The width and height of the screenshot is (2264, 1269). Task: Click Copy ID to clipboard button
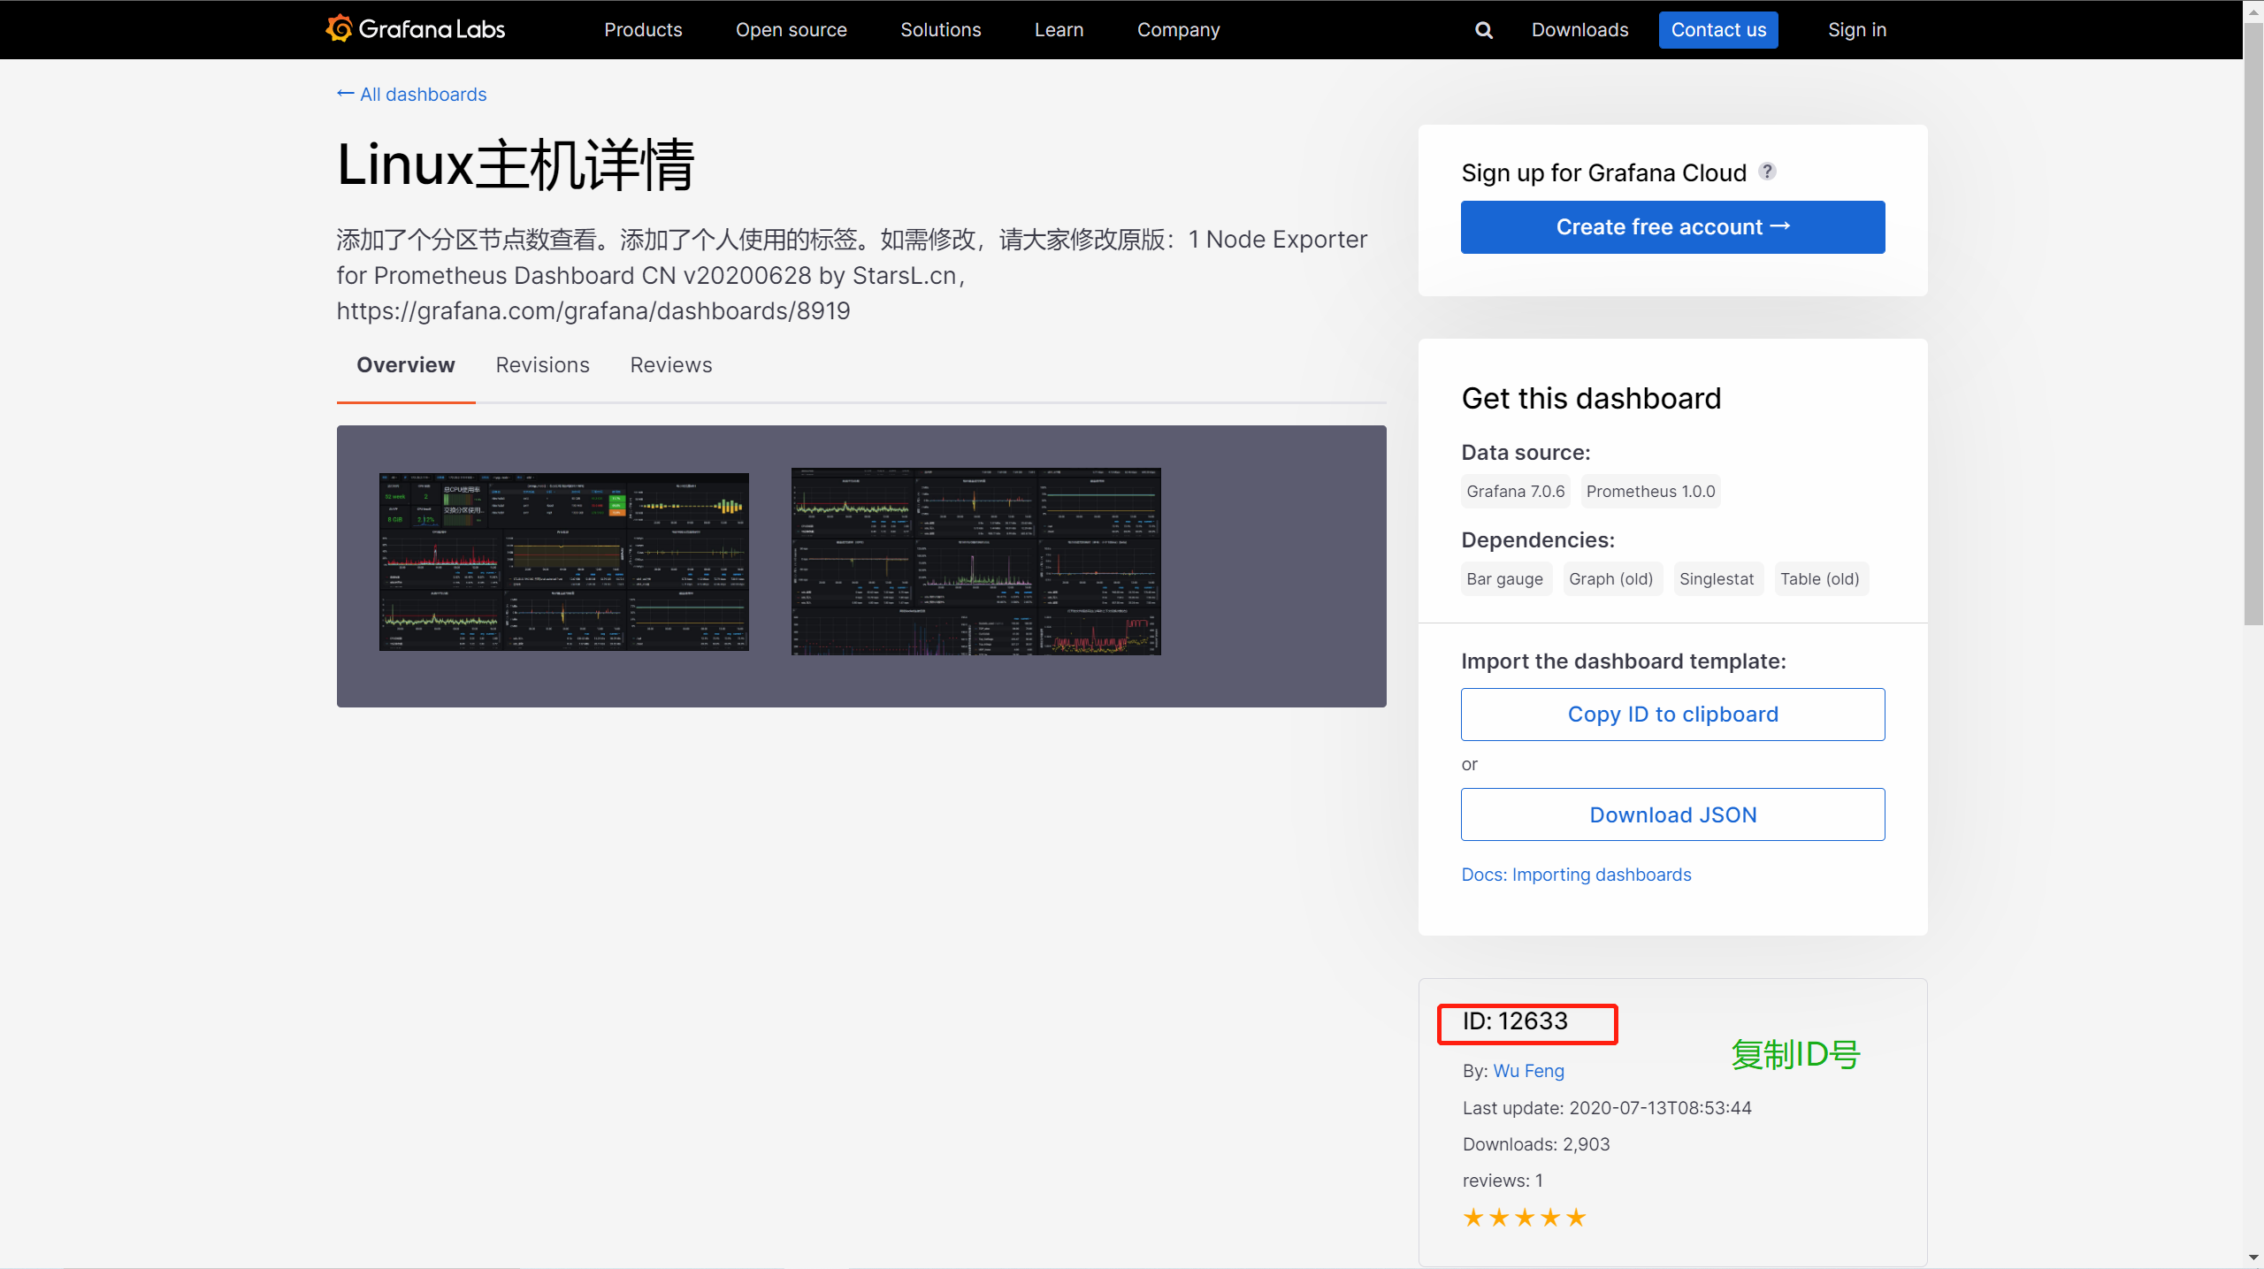1672,715
